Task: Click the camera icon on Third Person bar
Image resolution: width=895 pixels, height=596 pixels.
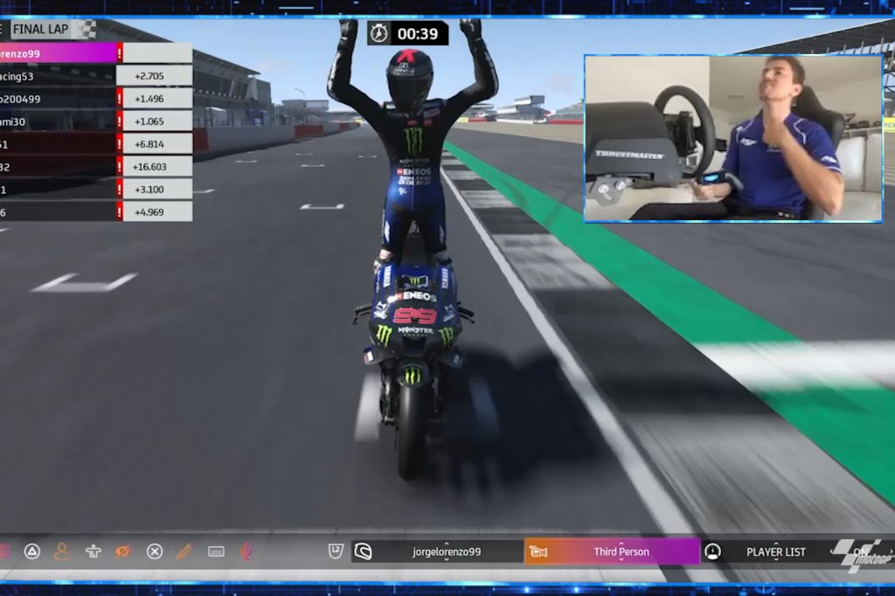Action: 538,551
